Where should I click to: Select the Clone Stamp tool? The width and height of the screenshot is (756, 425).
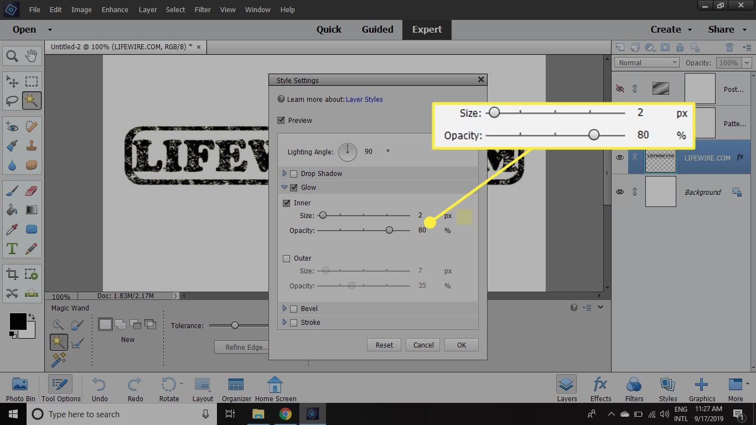[x=32, y=146]
